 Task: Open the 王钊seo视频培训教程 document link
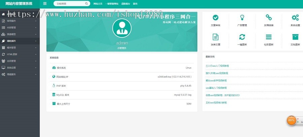[x=216, y=102]
